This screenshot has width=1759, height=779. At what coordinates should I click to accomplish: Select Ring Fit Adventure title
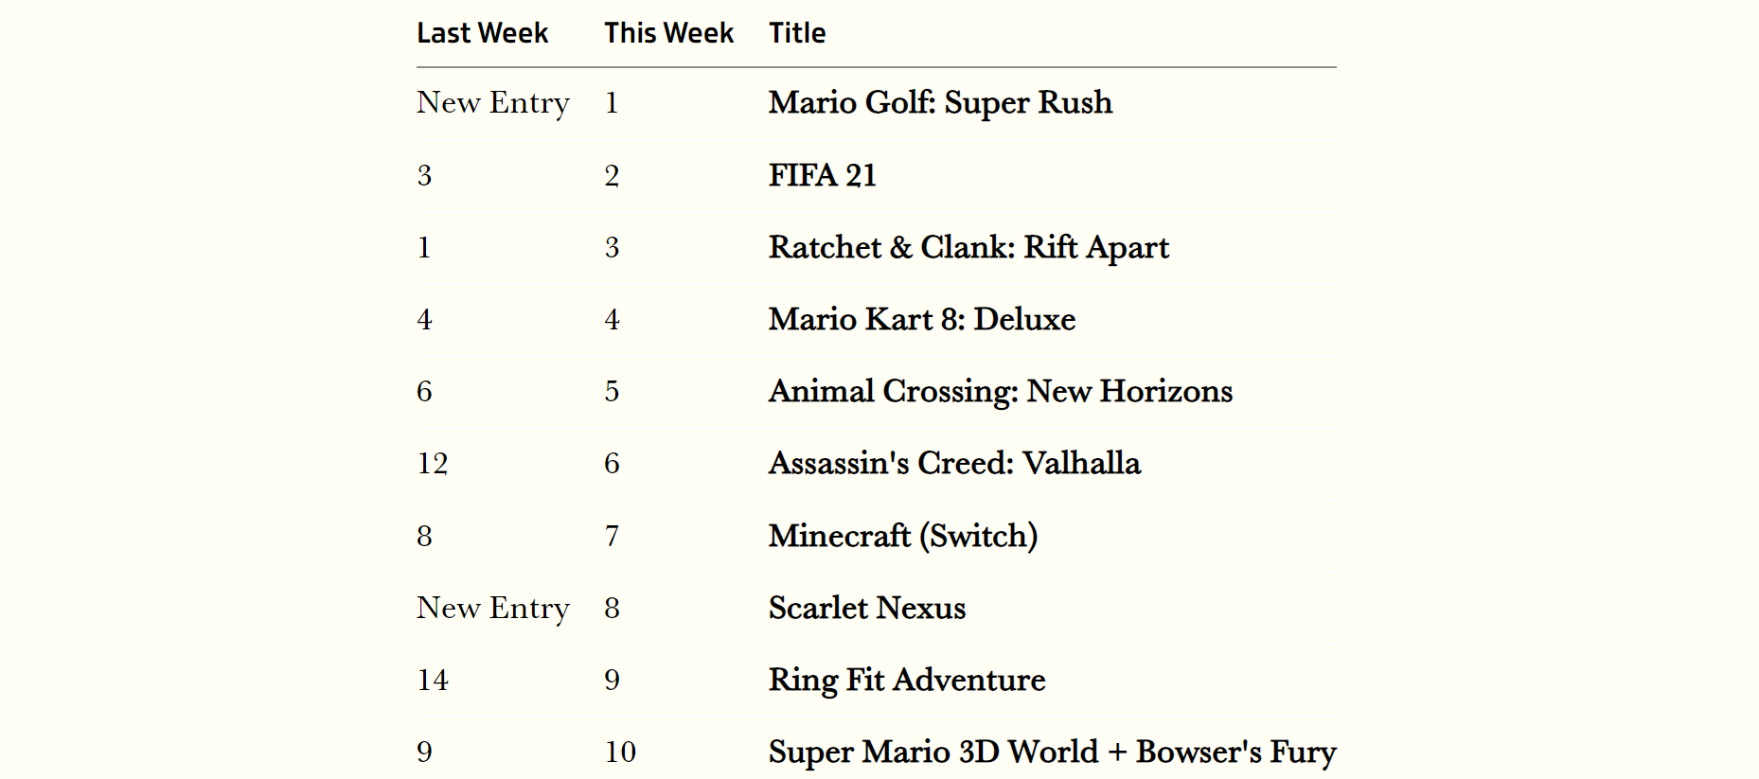907,680
